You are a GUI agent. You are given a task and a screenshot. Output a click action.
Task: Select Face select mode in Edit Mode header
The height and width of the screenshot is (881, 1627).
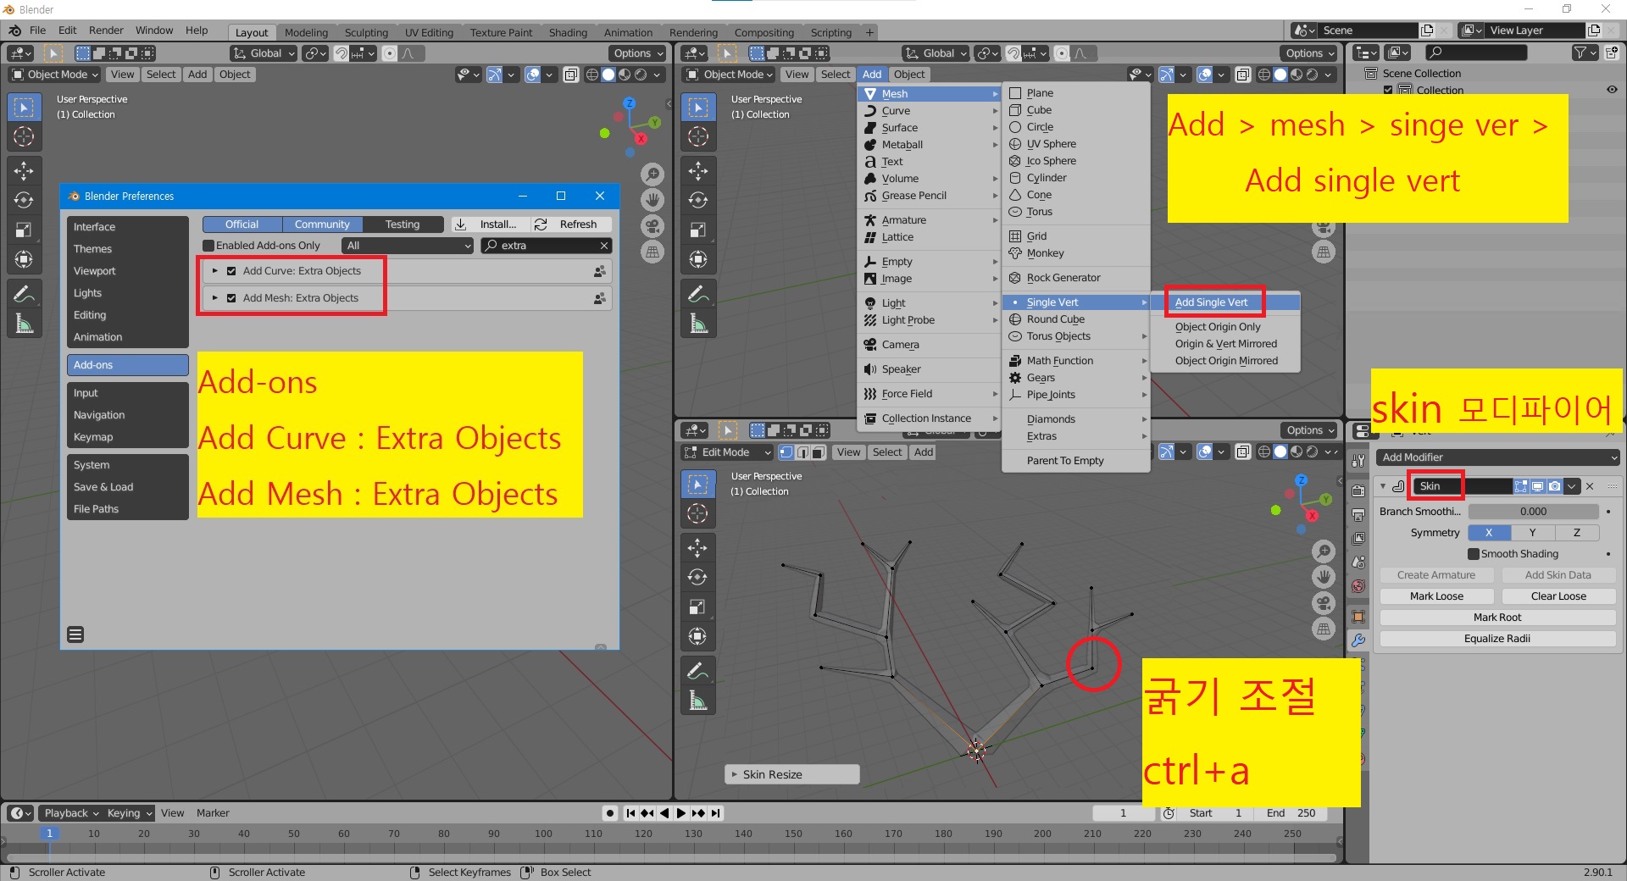click(818, 452)
